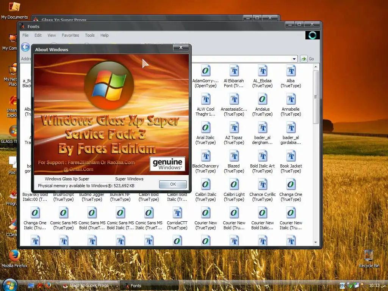
Task: Click the genuine Windows badge in dialog
Action: click(167, 164)
